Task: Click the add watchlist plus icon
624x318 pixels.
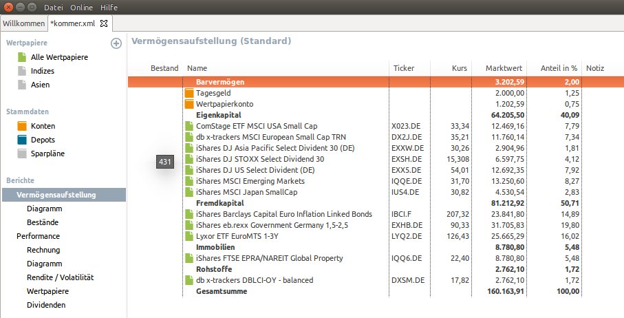Action: pyautogui.click(x=116, y=43)
